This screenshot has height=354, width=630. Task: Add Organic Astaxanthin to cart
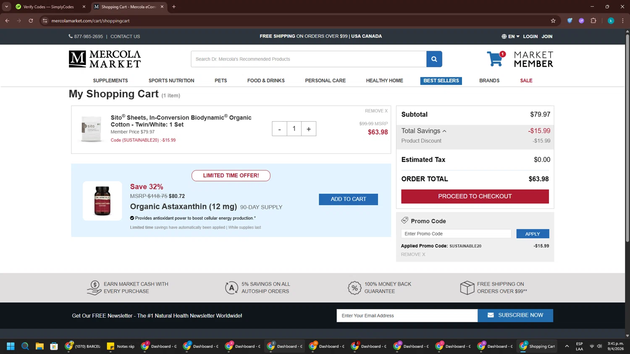(x=348, y=199)
